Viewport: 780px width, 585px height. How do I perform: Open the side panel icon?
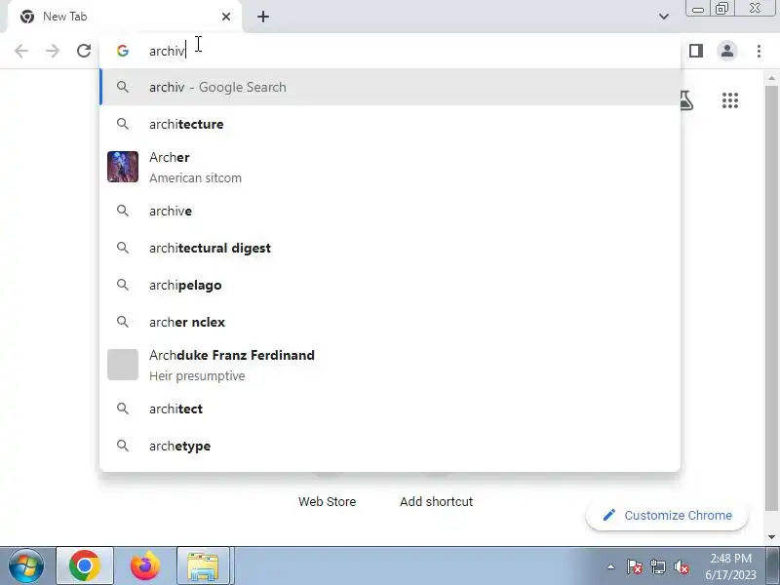coord(696,51)
